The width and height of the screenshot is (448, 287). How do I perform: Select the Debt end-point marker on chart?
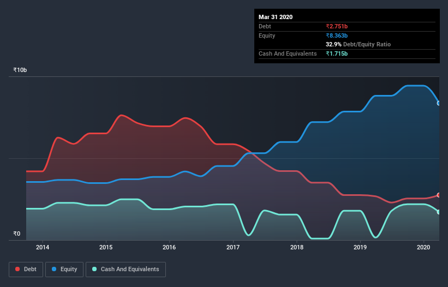[439, 195]
